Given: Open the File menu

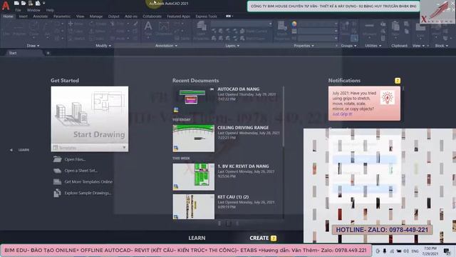Looking at the screenshot, I should [18, 10].
